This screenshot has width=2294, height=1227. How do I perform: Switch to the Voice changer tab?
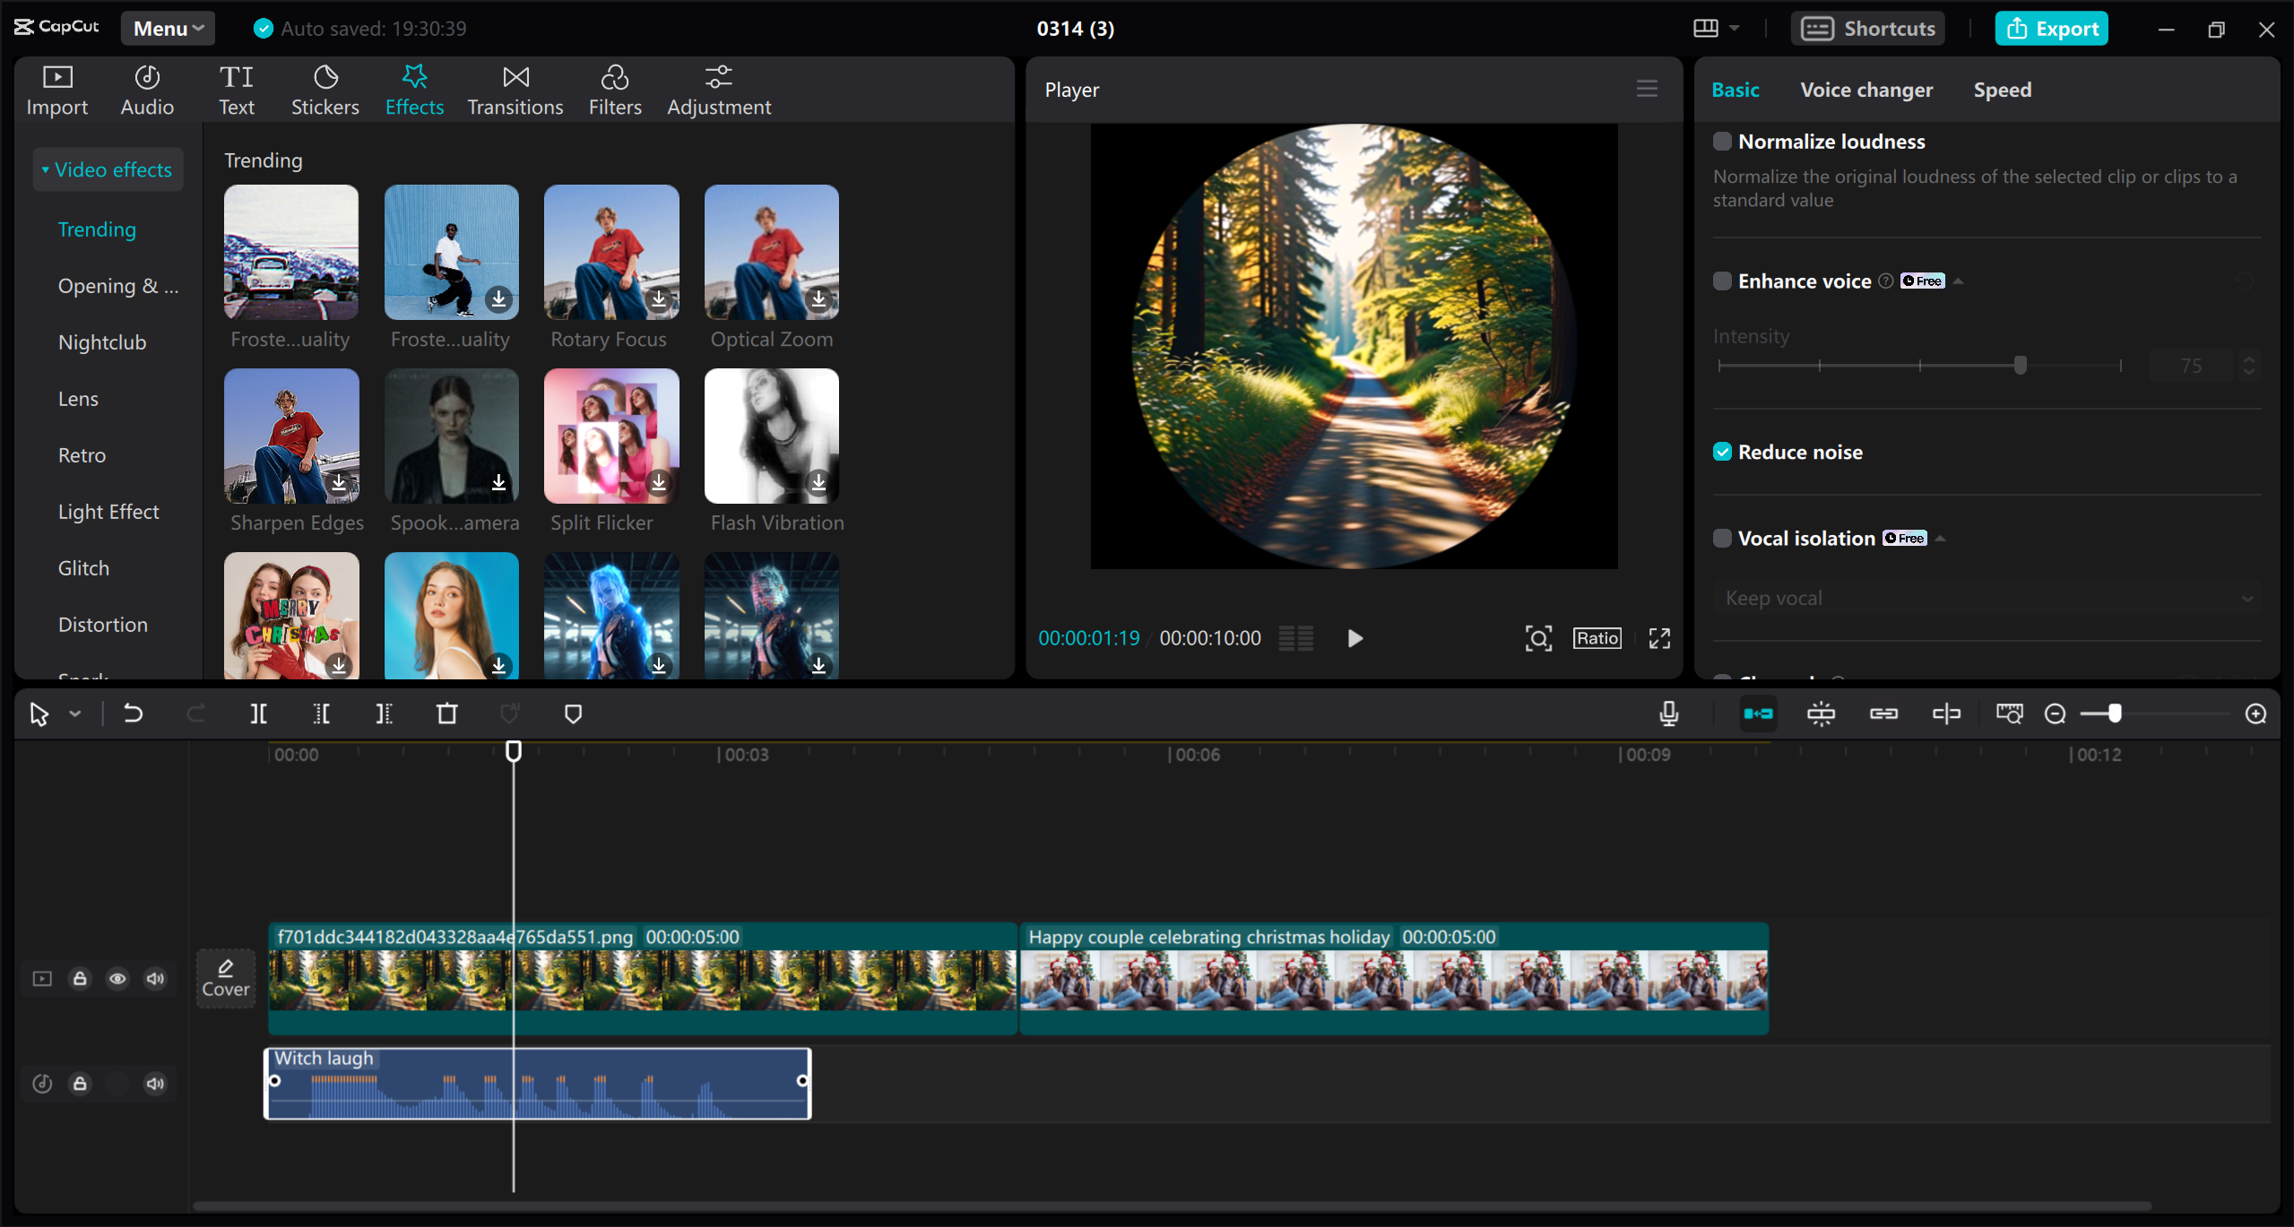pyautogui.click(x=1865, y=89)
